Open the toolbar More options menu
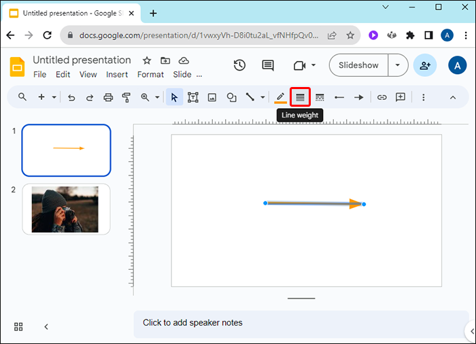Image resolution: width=476 pixels, height=344 pixels. tap(424, 97)
